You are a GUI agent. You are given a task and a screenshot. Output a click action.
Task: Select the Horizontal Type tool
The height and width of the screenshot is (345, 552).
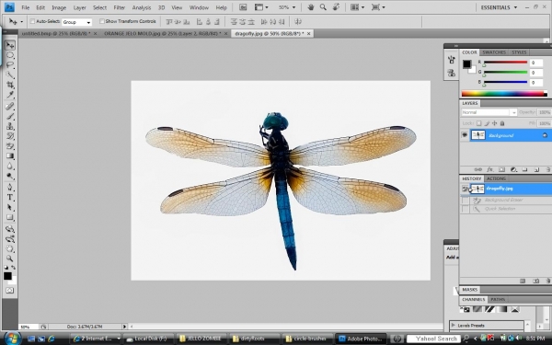click(10, 197)
